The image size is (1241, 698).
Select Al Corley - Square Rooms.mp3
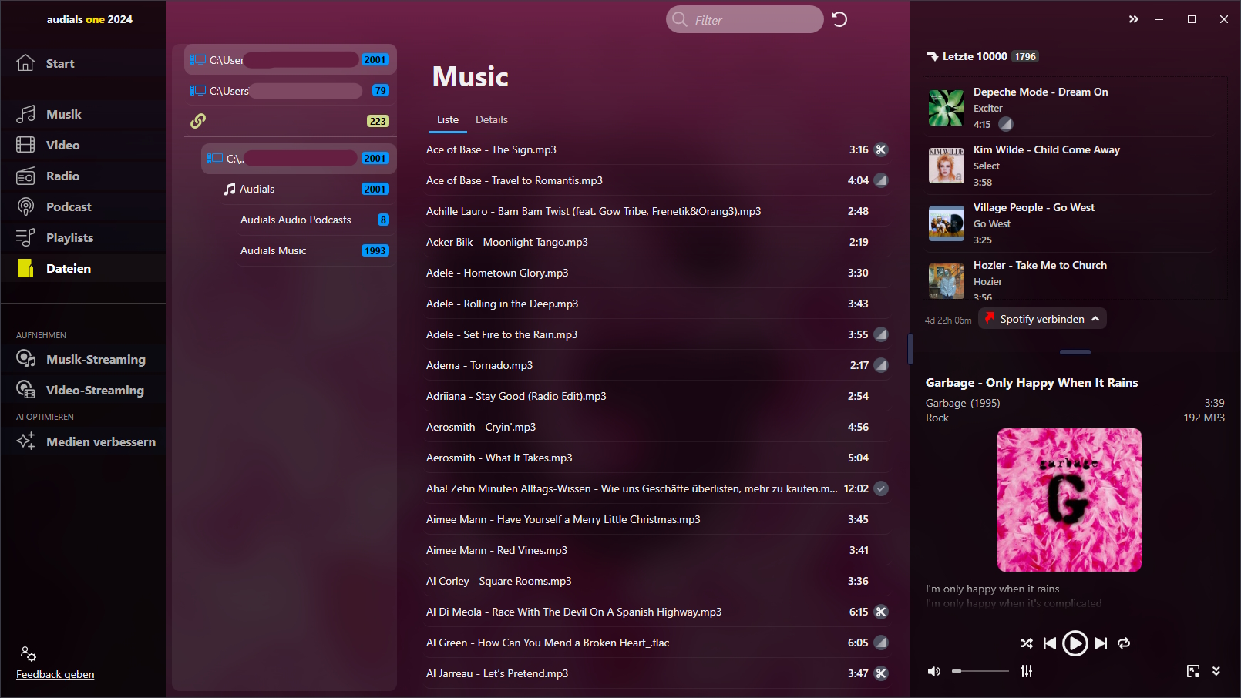pos(657,581)
